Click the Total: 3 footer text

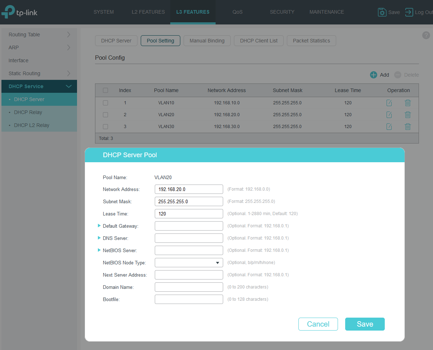(106, 138)
